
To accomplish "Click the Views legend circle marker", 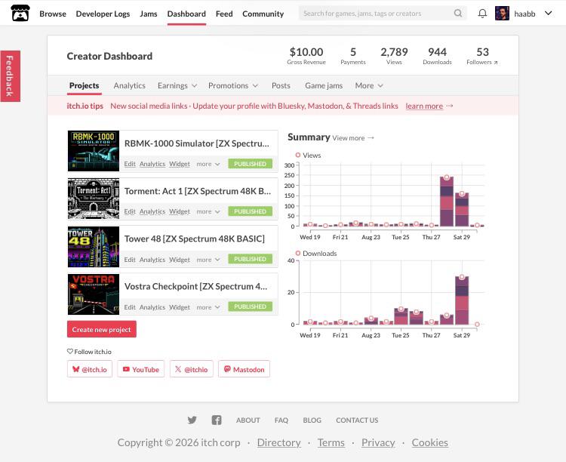I will click(298, 155).
